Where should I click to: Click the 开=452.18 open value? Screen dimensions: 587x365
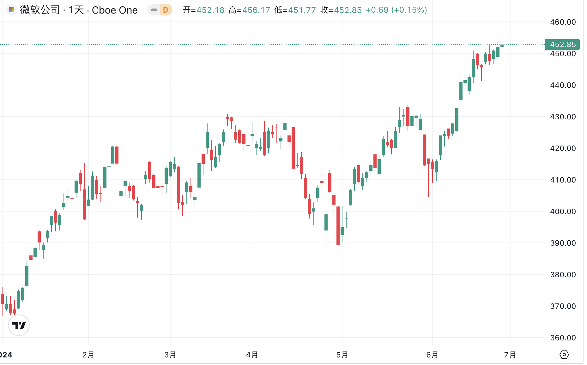point(203,10)
